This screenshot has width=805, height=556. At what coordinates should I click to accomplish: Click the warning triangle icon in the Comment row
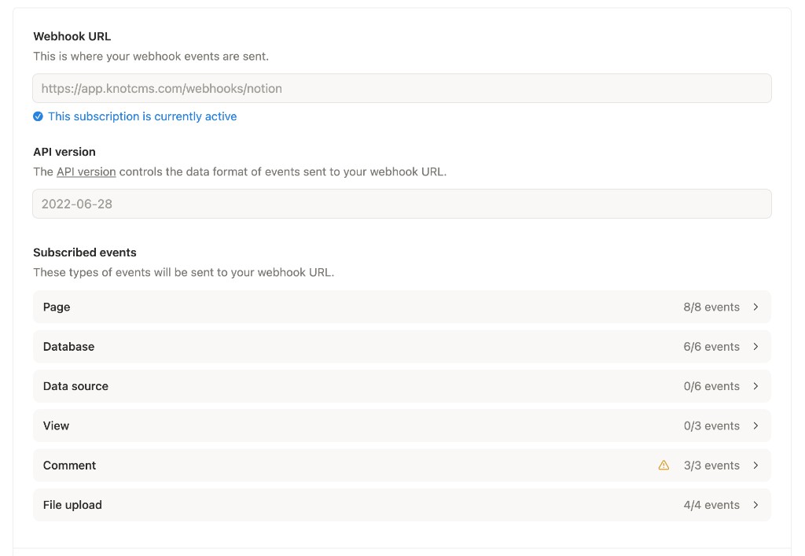click(663, 465)
